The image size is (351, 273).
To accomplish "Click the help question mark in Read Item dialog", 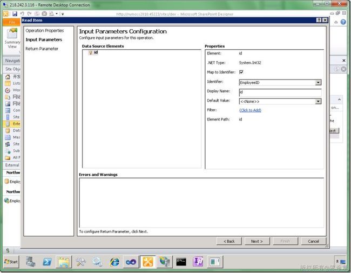I will pos(319,20).
